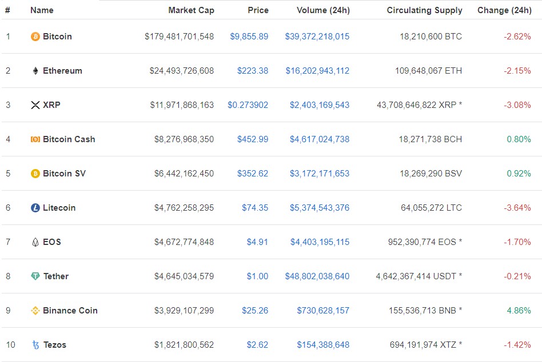The height and width of the screenshot is (362, 542).
Task: Open the Litecoin name link
Action: click(59, 208)
